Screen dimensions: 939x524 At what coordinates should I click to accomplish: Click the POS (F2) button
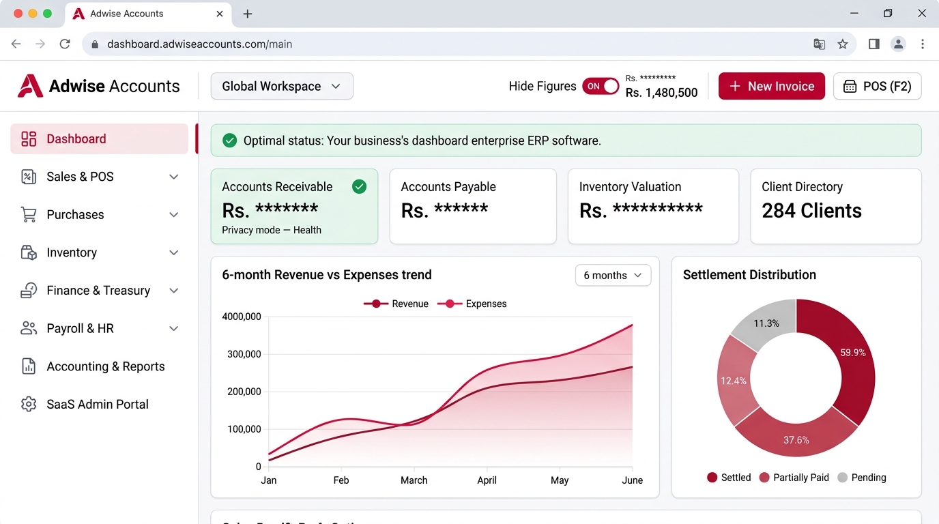pyautogui.click(x=878, y=87)
